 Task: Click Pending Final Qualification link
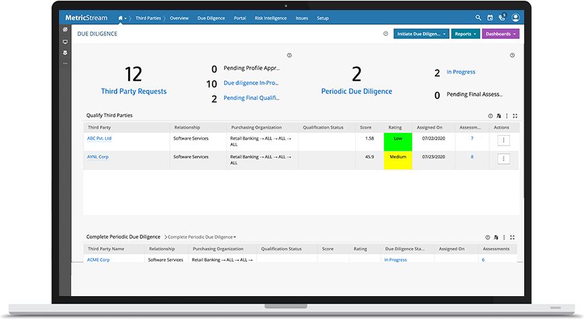[x=252, y=97]
